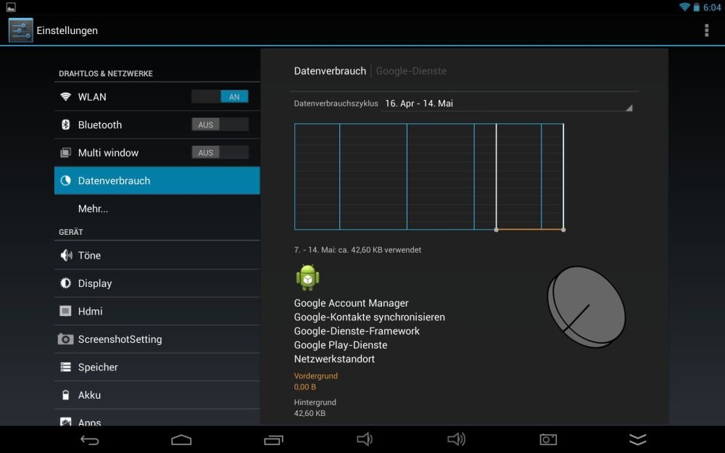Go to the home screen
This screenshot has width=725, height=453.
click(181, 440)
